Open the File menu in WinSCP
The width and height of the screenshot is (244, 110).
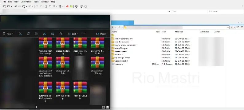tap(4, 2)
